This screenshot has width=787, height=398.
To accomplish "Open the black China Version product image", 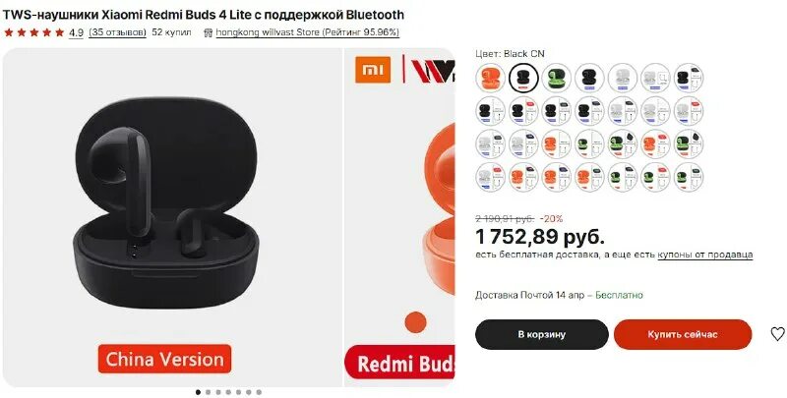I will (172, 217).
